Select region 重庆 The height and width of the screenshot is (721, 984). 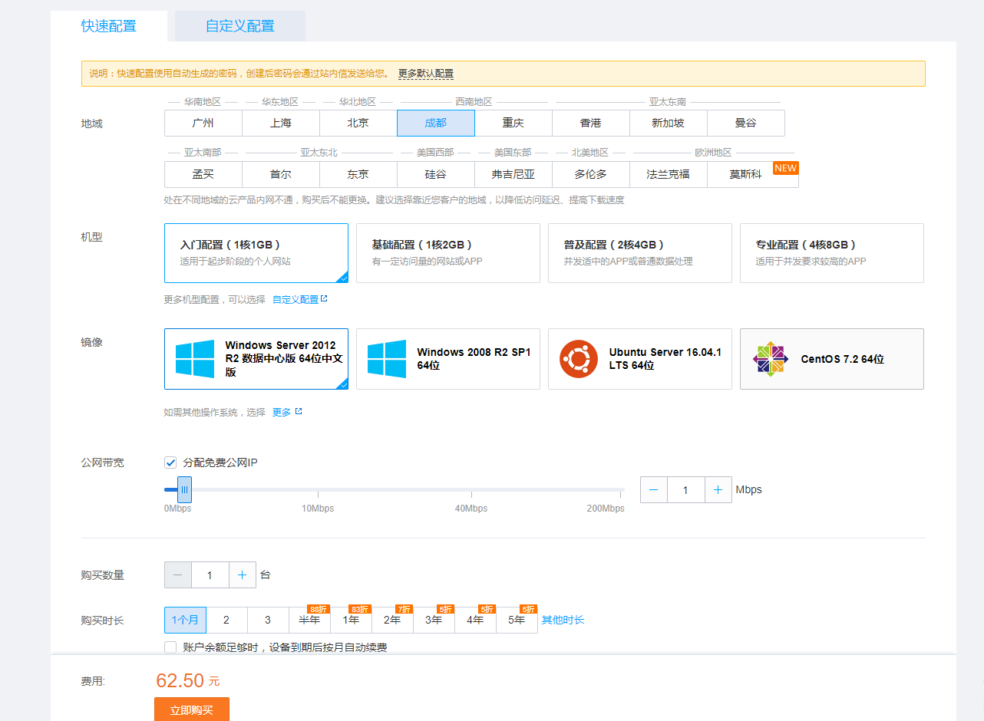tap(513, 123)
